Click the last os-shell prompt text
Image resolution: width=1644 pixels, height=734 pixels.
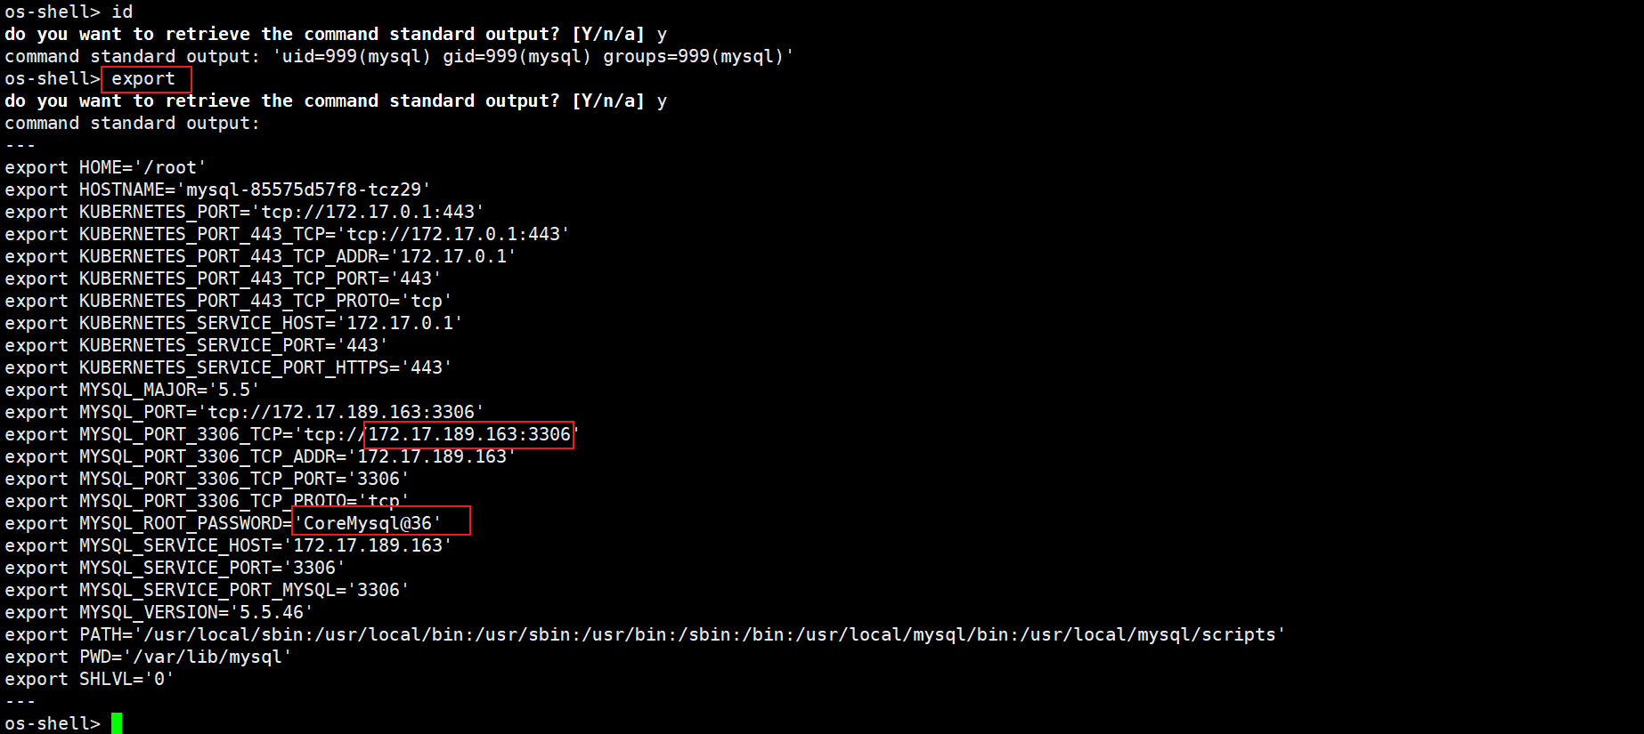click(x=53, y=723)
